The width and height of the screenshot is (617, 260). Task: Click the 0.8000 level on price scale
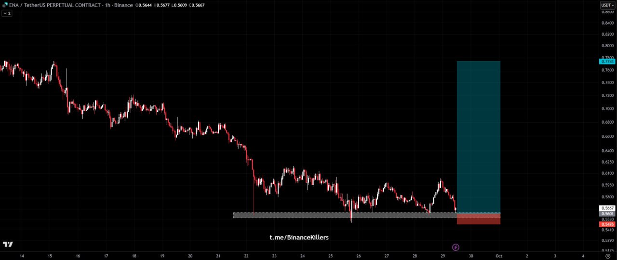(607, 46)
